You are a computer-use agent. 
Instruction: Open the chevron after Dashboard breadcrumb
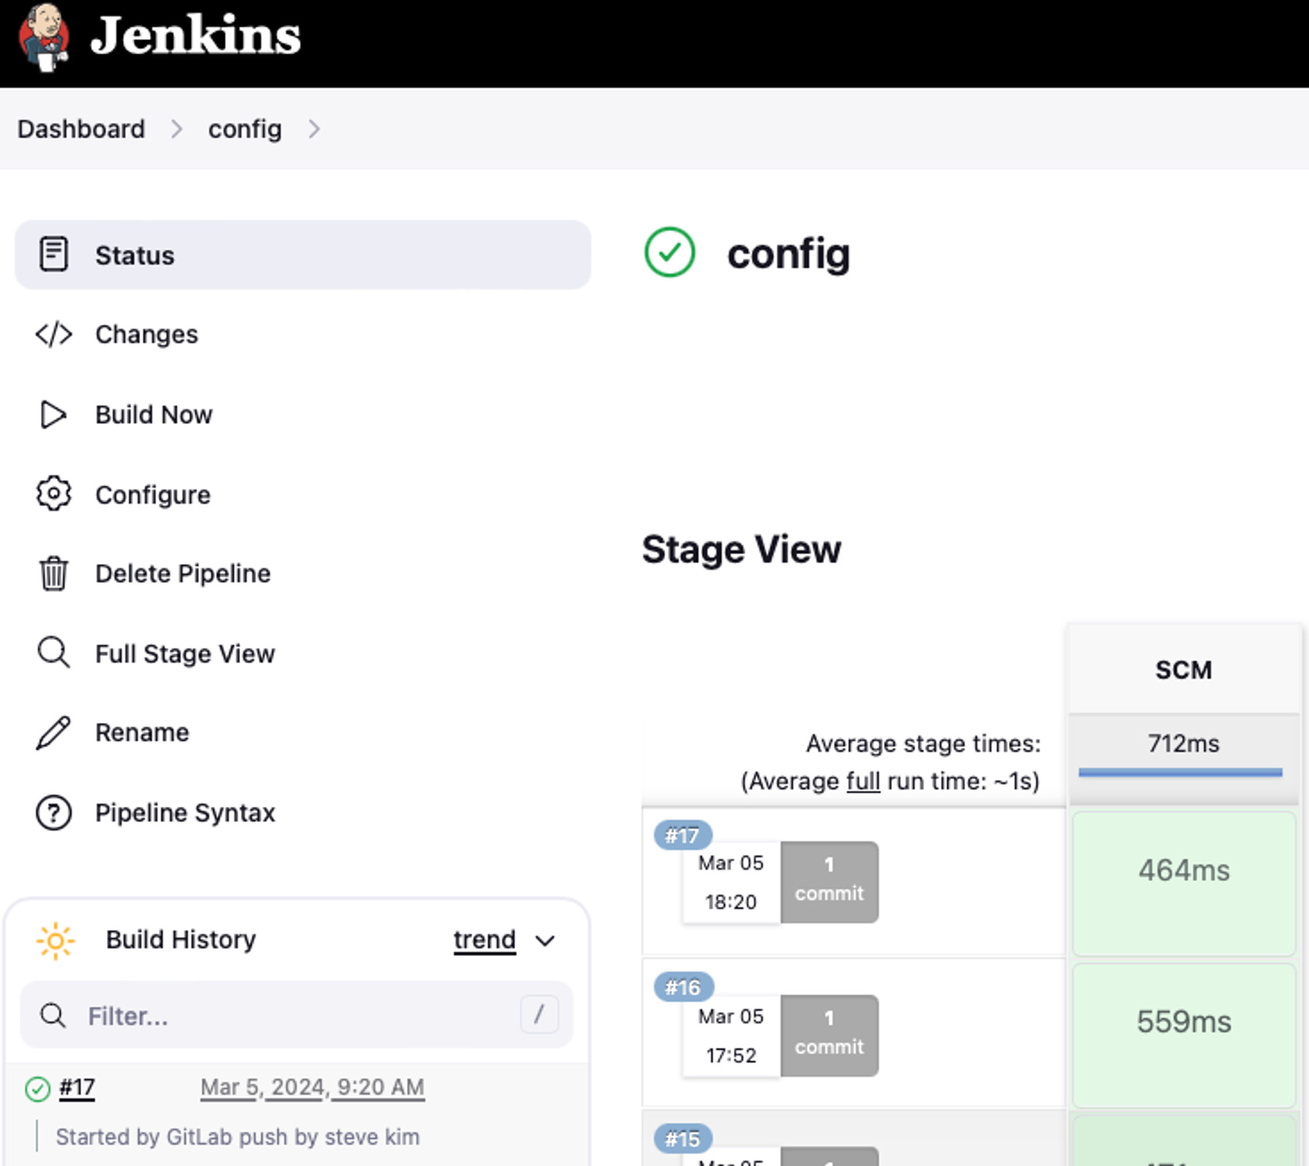(177, 129)
